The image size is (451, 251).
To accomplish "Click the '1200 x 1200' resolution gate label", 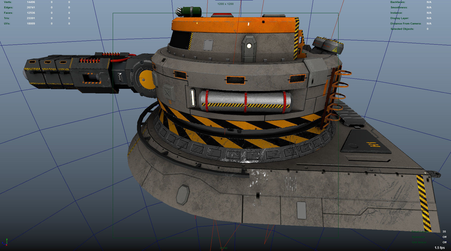I will (x=225, y=4).
